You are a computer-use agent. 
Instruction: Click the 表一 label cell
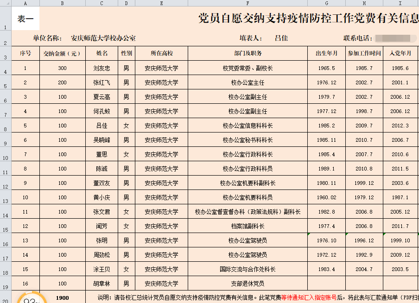tap(25, 19)
